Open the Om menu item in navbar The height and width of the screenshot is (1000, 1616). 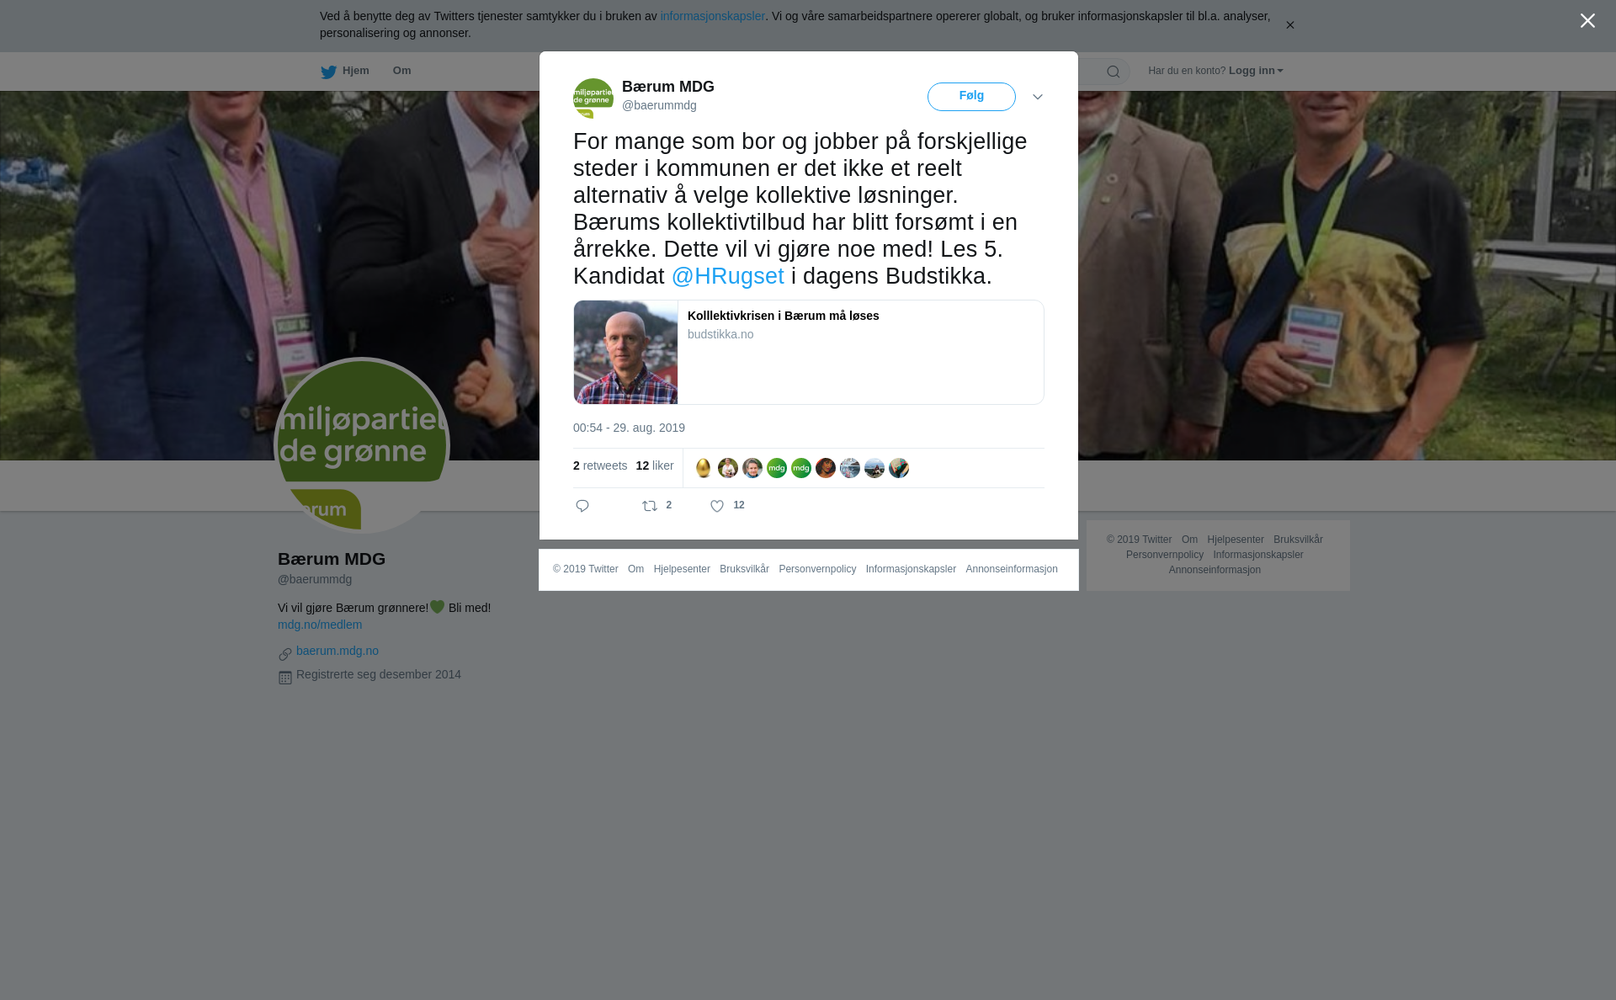402,71
